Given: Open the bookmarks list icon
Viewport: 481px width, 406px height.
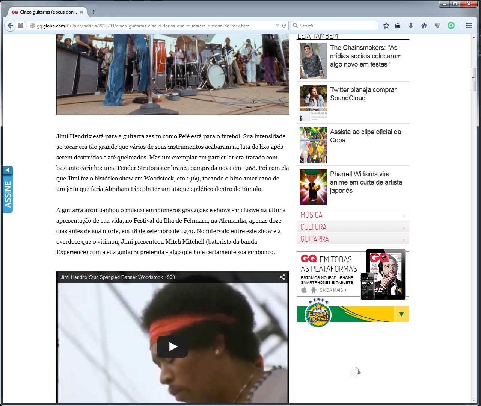Looking at the screenshot, I should point(398,26).
